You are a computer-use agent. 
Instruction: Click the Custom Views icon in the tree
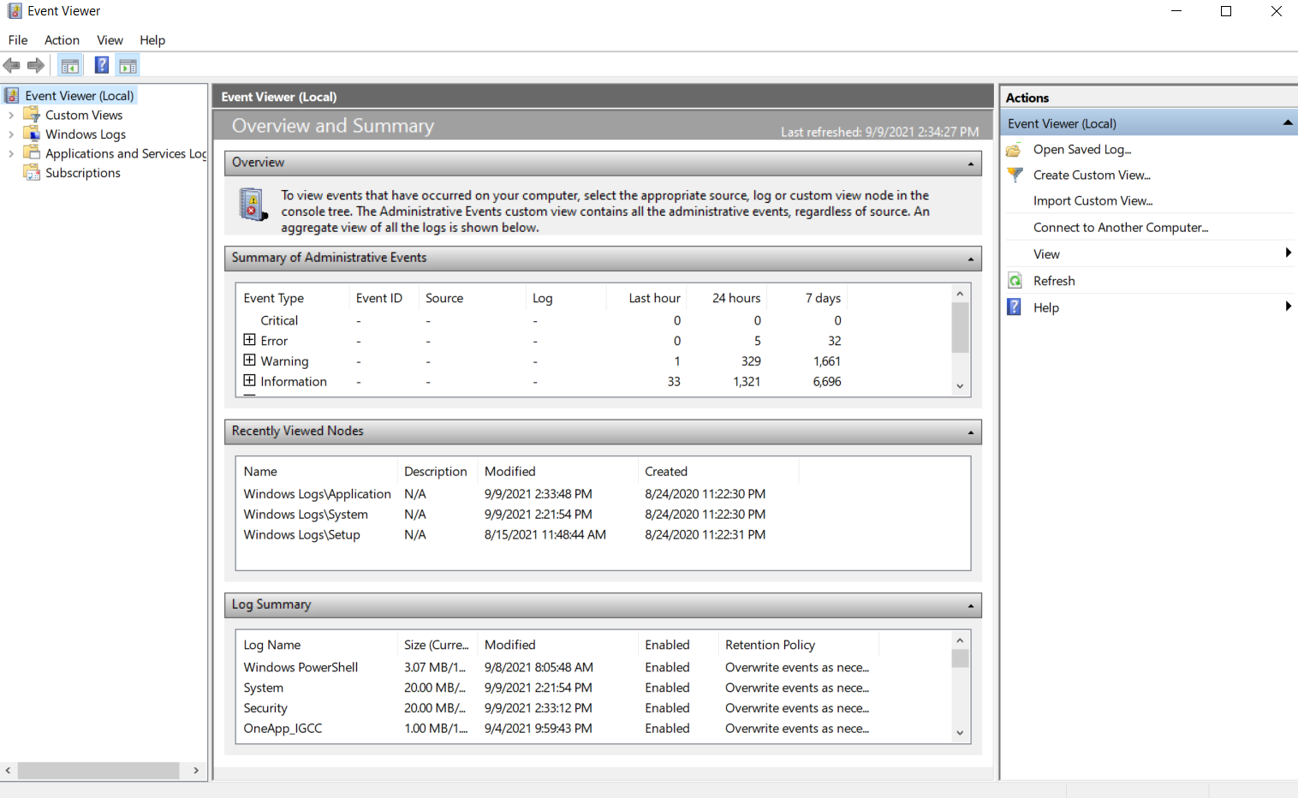31,114
